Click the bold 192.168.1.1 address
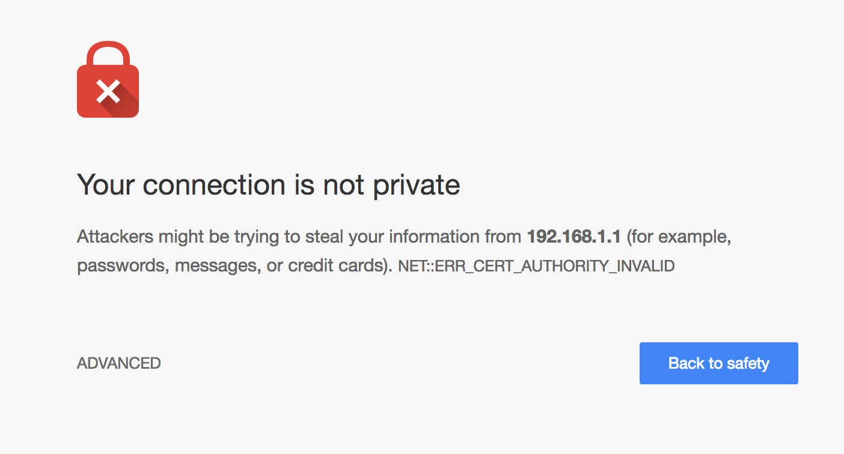 [x=573, y=237]
